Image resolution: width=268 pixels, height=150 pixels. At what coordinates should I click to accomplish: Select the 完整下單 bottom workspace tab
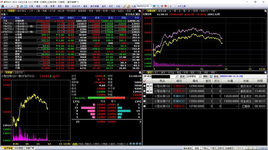(x=30, y=148)
